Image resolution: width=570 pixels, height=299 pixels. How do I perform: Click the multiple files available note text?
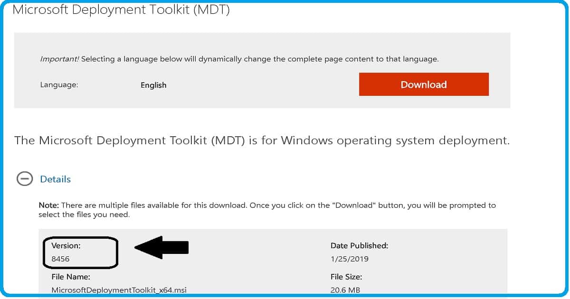[x=267, y=210]
